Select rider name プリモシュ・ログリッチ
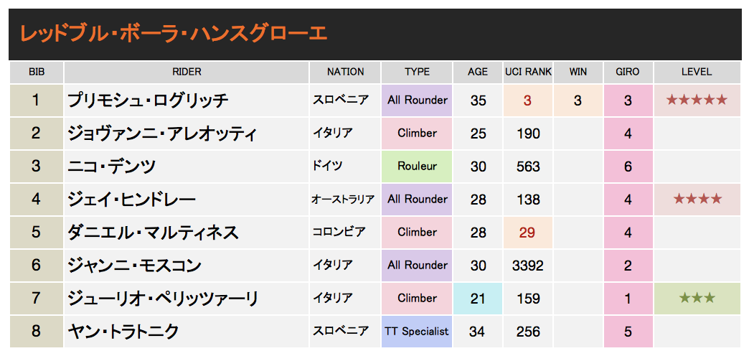The image size is (749, 356). (148, 100)
